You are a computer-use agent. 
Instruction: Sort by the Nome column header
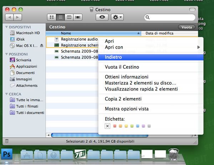tap(93, 33)
